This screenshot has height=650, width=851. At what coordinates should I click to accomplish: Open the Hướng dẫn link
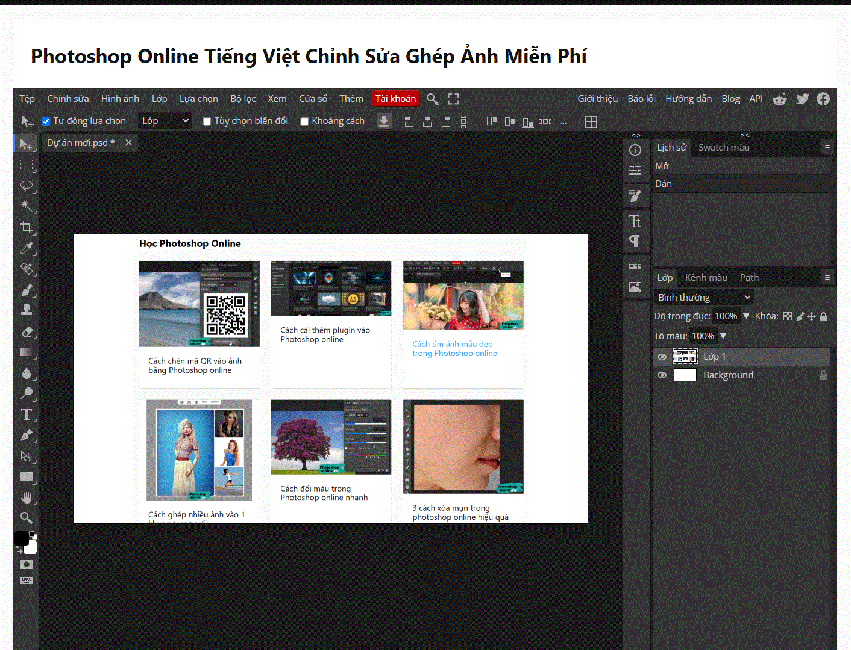pos(688,99)
